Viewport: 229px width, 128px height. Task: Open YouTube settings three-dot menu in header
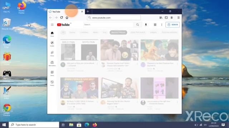click(162, 25)
